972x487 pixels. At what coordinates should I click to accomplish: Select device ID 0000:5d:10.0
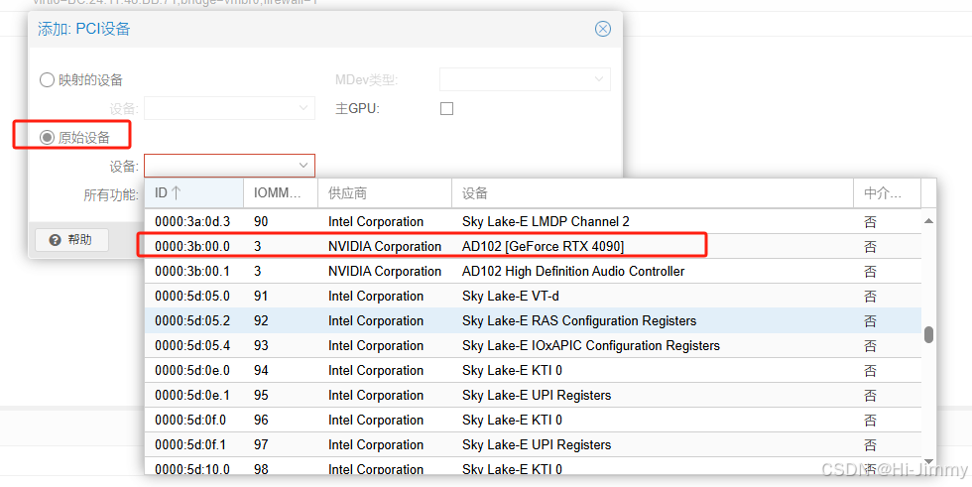[534, 466]
